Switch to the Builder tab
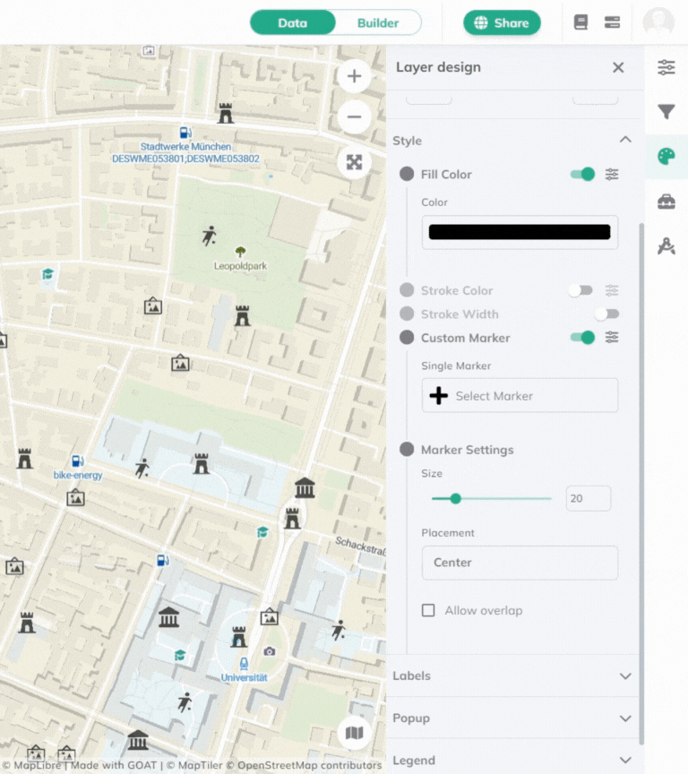Viewport: 688px width, 774px height. click(378, 23)
